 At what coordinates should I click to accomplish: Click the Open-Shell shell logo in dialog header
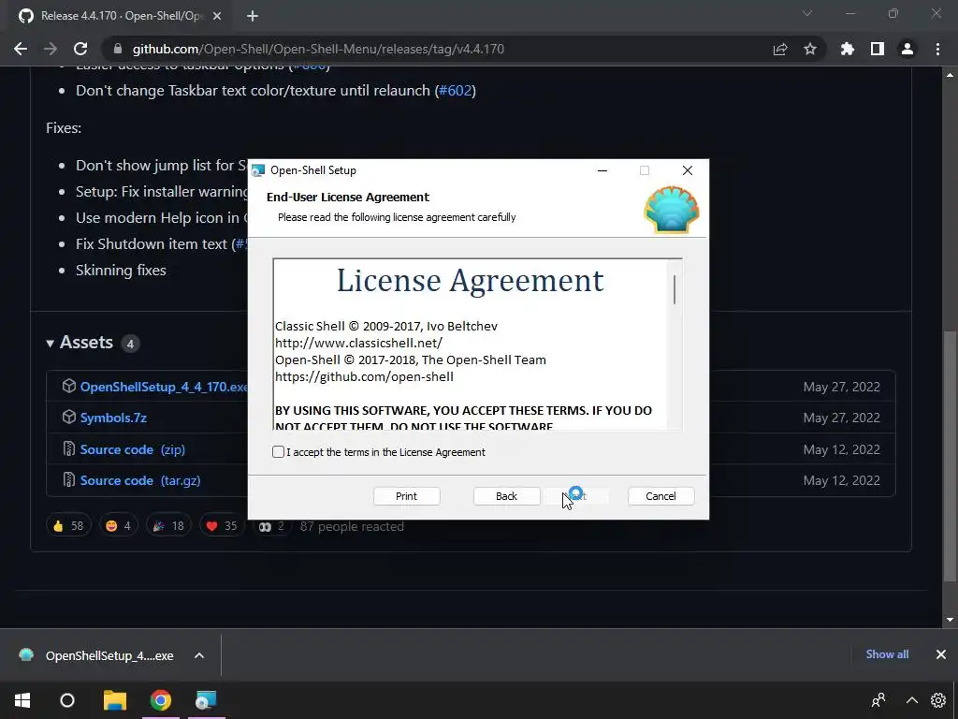(672, 210)
